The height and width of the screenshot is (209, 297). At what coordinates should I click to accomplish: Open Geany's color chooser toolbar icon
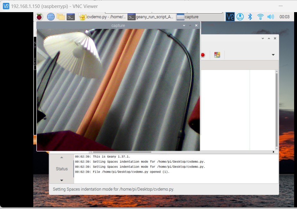pos(217,55)
